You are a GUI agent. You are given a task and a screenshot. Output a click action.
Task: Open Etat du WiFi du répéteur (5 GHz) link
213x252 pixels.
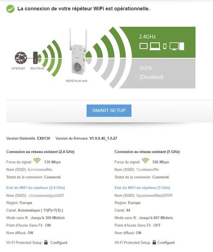(x=142, y=188)
